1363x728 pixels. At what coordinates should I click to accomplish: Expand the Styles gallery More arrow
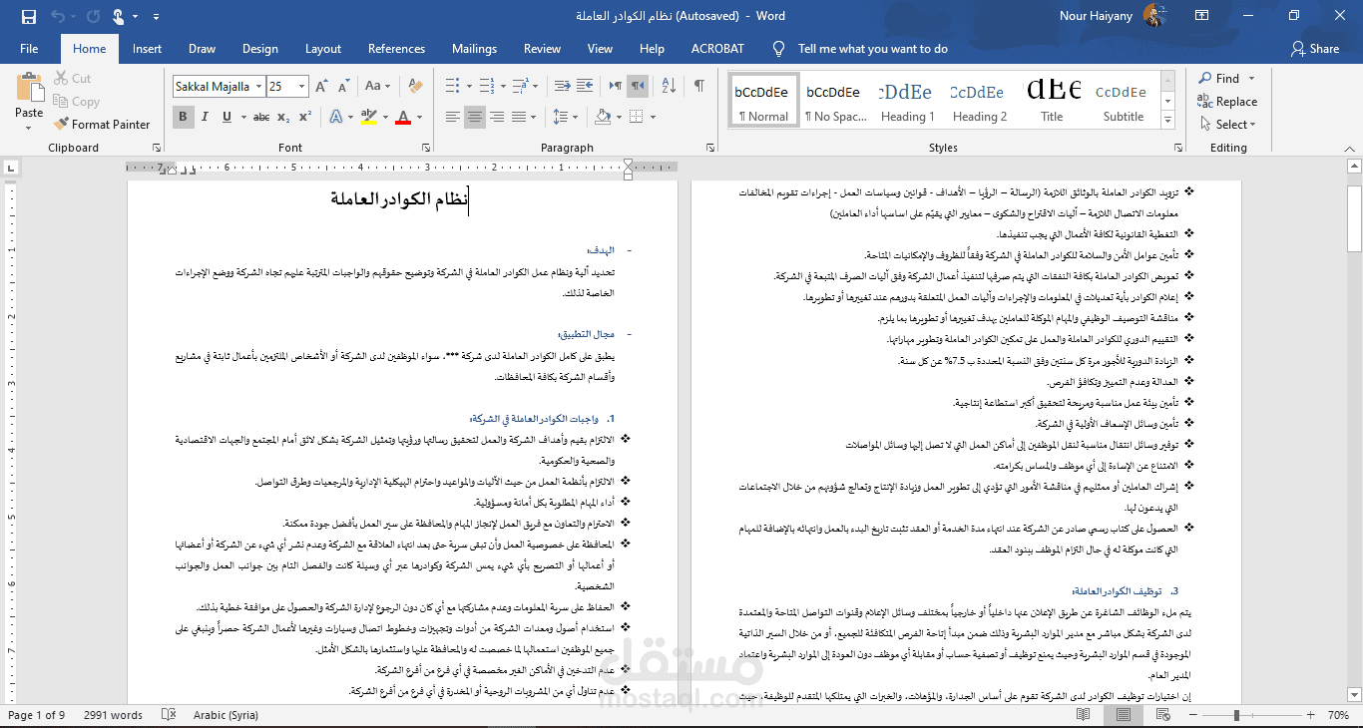(x=1168, y=120)
